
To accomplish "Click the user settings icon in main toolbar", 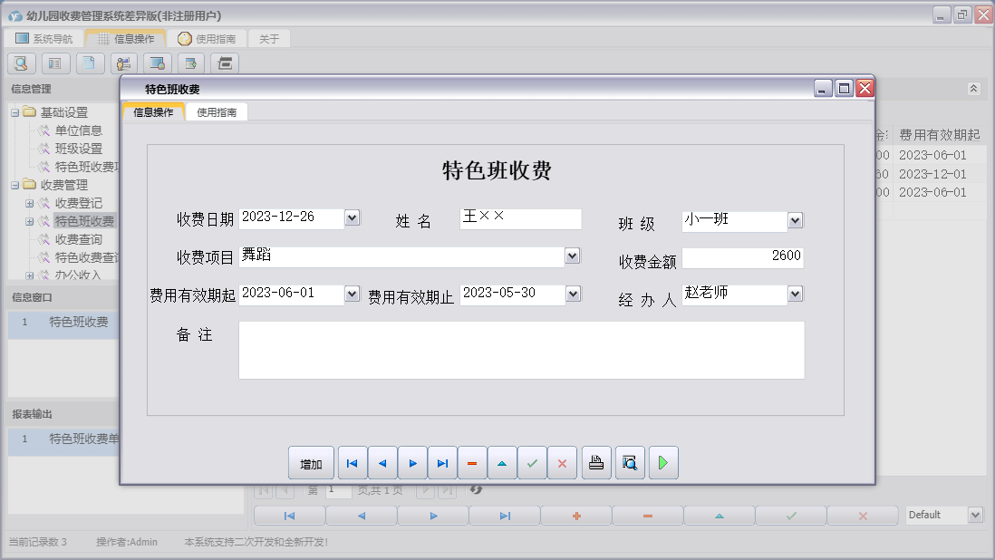I will pyautogui.click(x=122, y=63).
